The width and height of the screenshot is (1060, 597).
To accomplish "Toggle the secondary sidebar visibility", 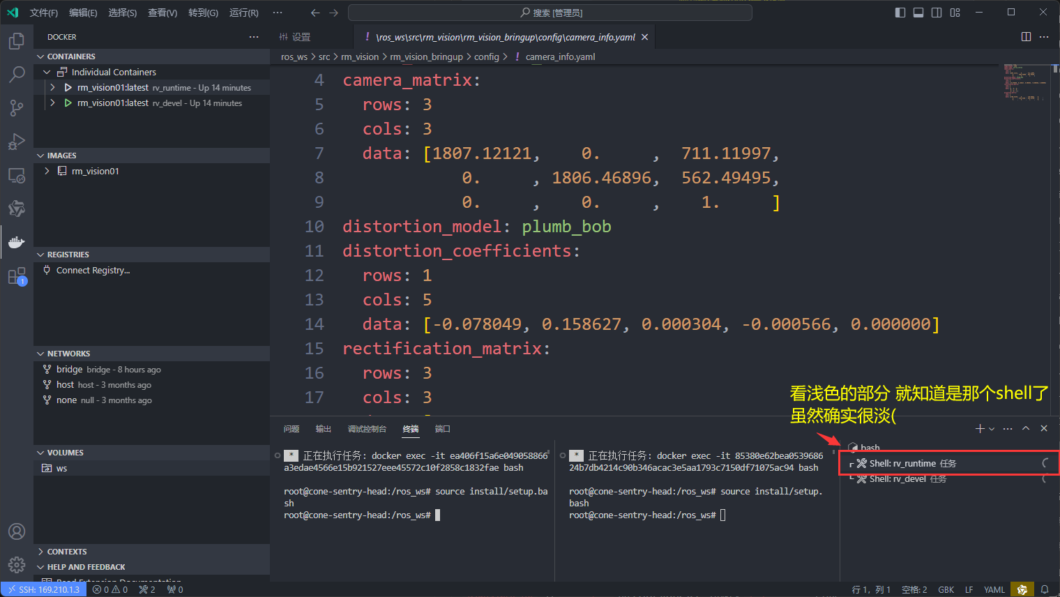I will pos(937,13).
